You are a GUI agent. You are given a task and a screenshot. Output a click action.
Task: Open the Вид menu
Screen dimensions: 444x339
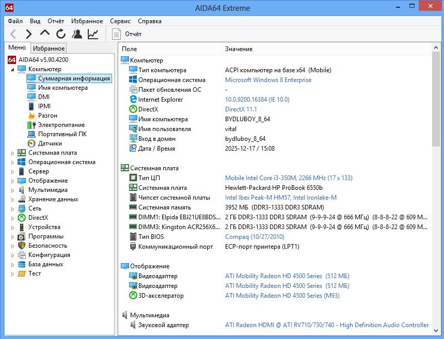pyautogui.click(x=35, y=21)
